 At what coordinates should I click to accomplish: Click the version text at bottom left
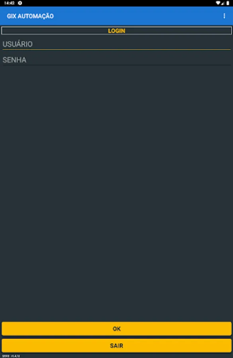pos(11,356)
